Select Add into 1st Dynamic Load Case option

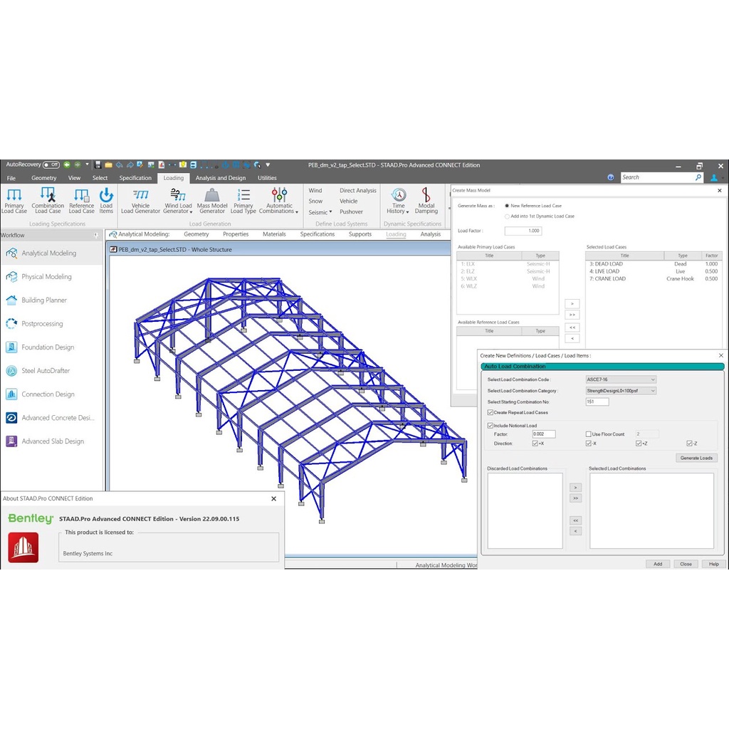click(507, 216)
